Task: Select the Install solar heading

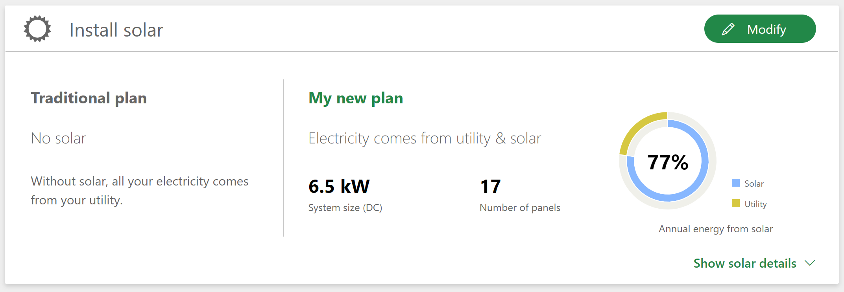Action: pos(116,30)
